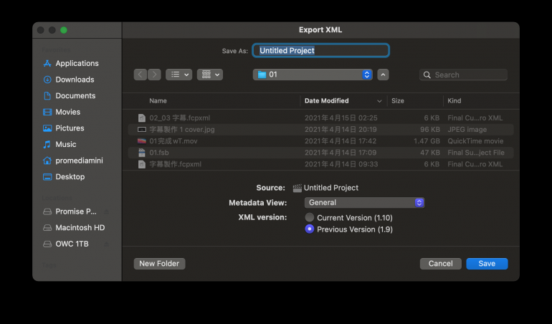Screen dimensions: 552x324
Task: Click the Macintosh HD drive icon
Action: pyautogui.click(x=47, y=227)
